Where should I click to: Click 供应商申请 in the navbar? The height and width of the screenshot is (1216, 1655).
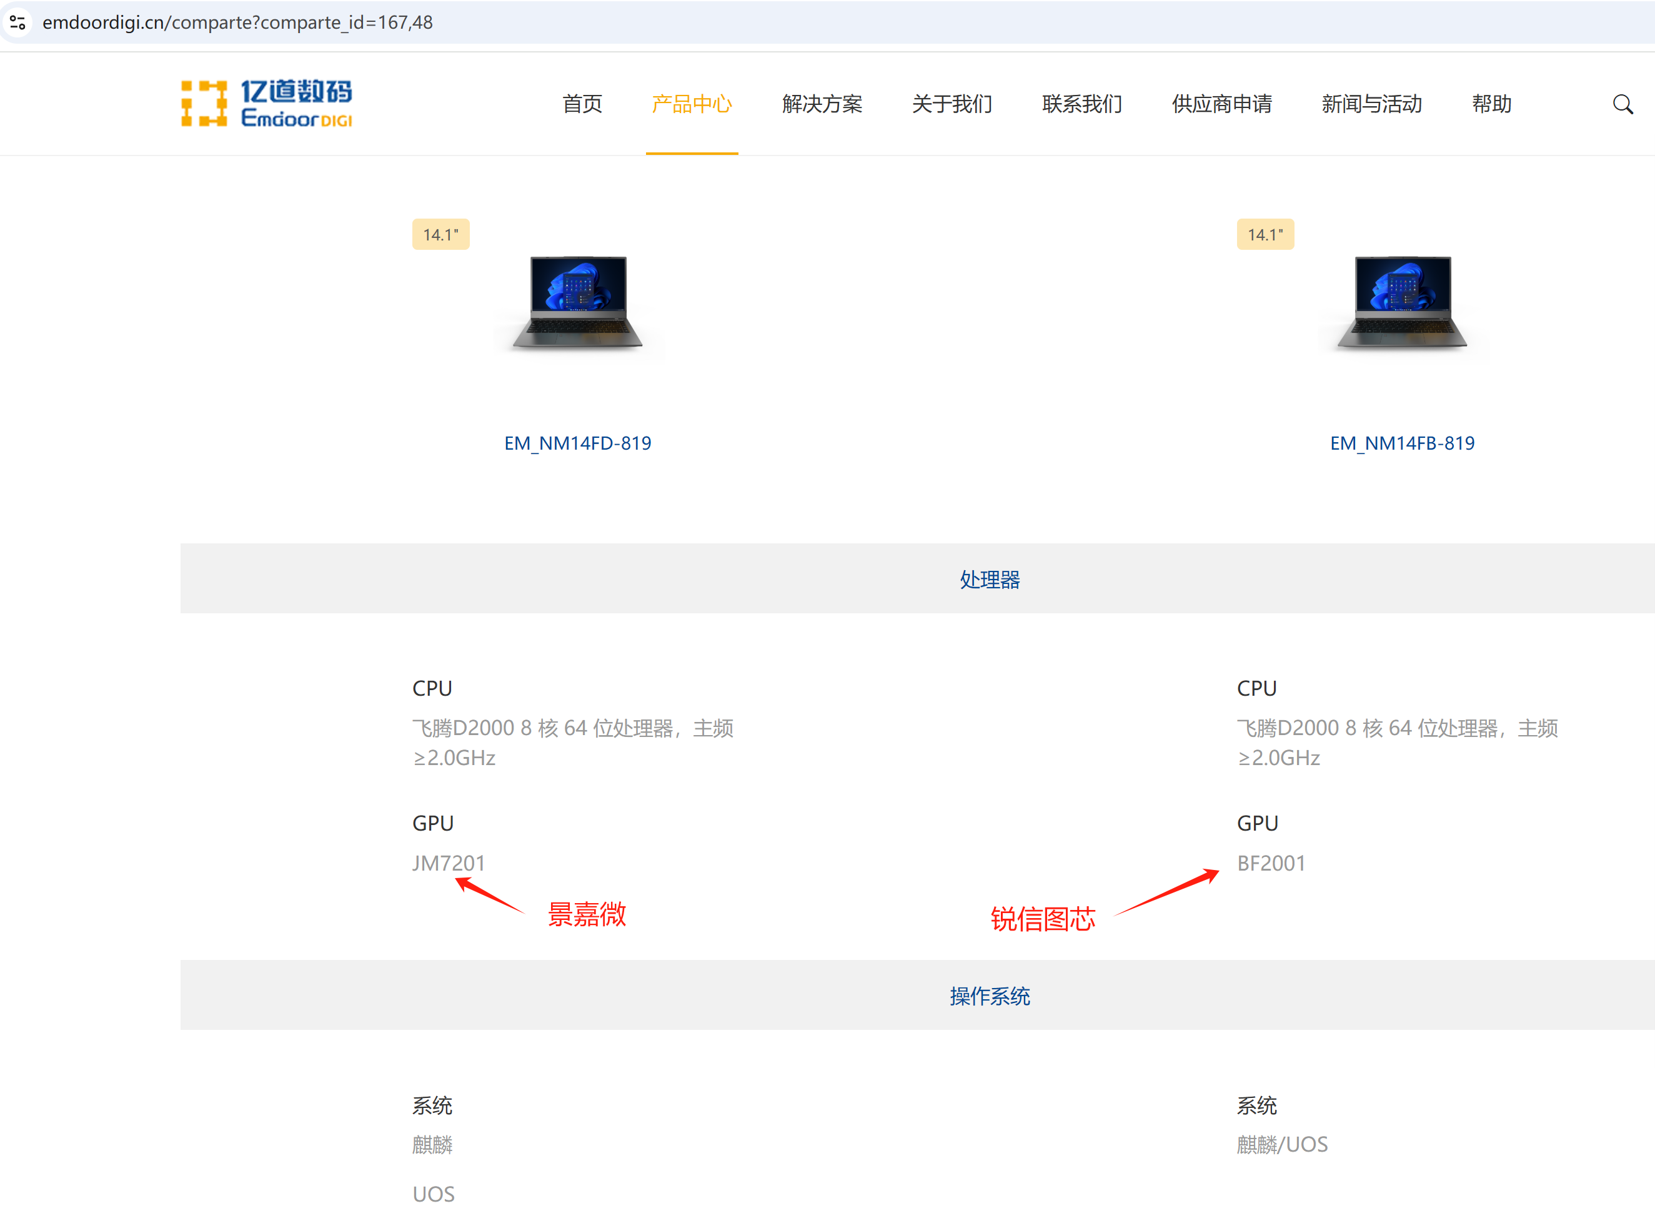[x=1221, y=104]
